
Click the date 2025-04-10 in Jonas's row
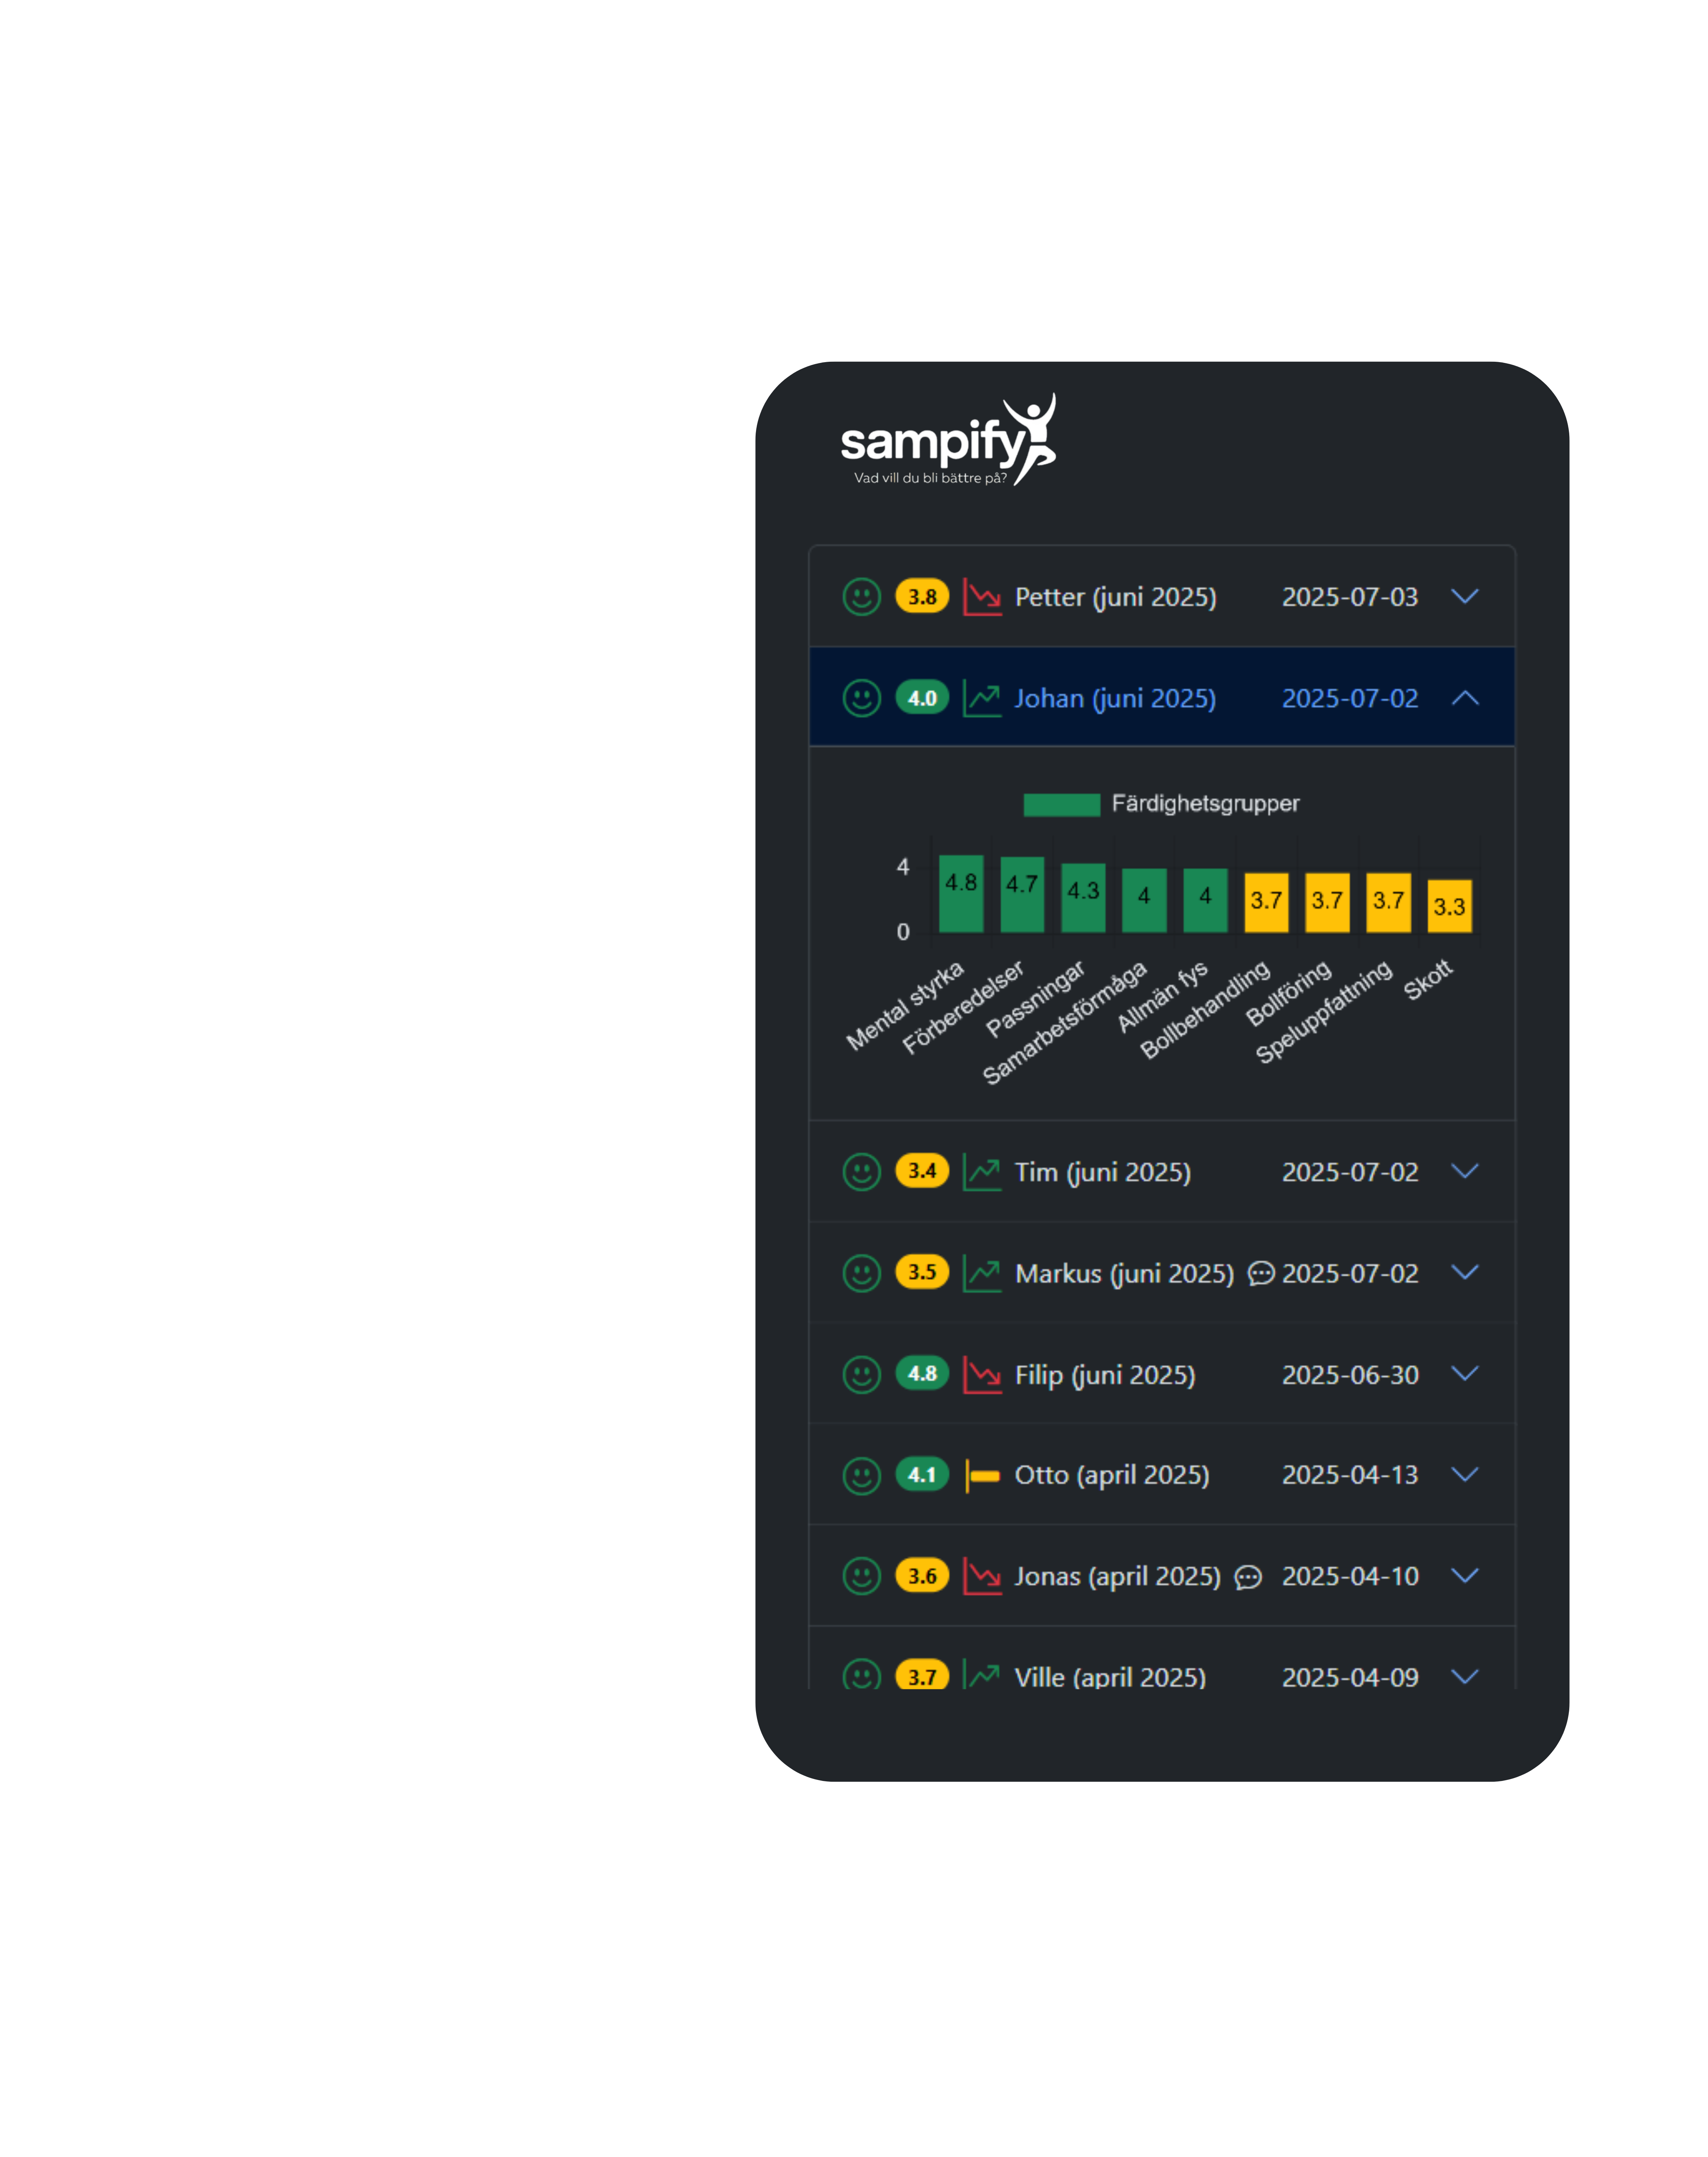(1350, 1577)
